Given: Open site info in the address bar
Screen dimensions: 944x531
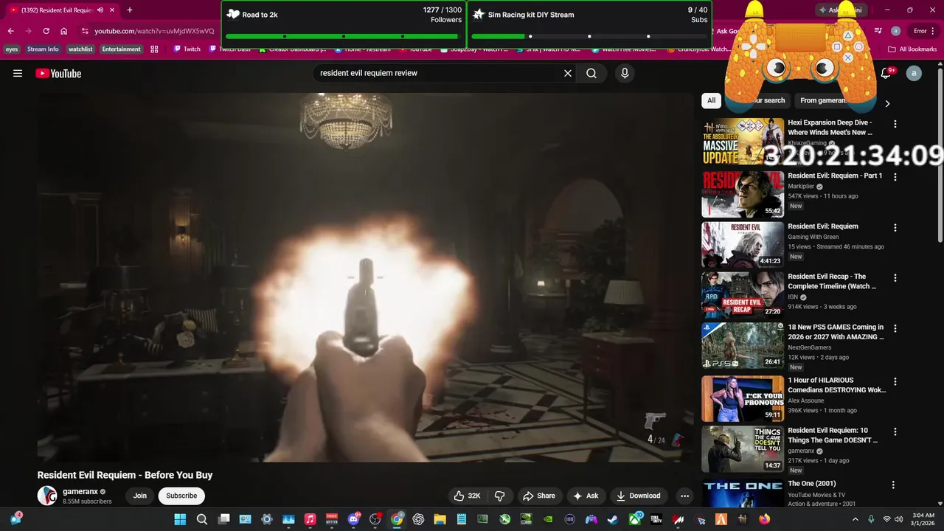Looking at the screenshot, I should tap(85, 31).
